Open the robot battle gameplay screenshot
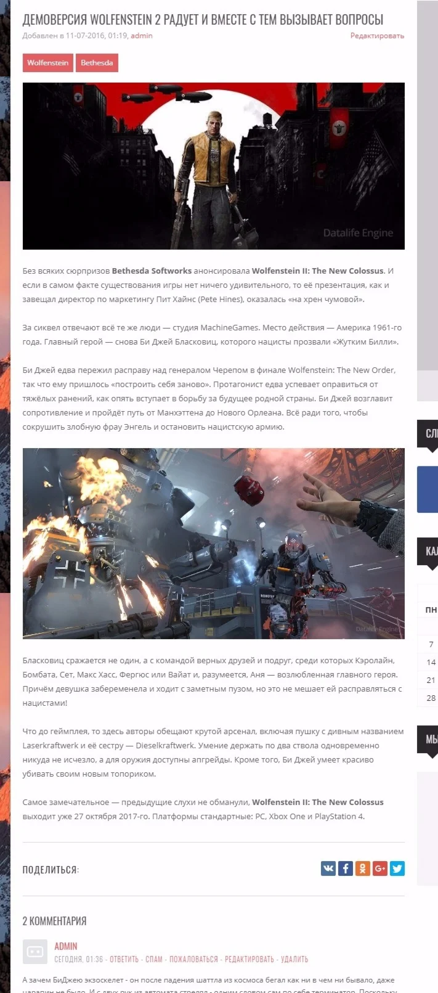Viewport: 438px width, 993px height. coord(214,543)
